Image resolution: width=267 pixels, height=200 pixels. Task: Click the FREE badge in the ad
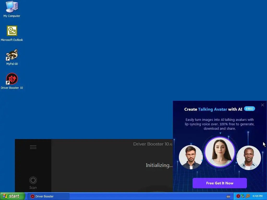click(250, 109)
